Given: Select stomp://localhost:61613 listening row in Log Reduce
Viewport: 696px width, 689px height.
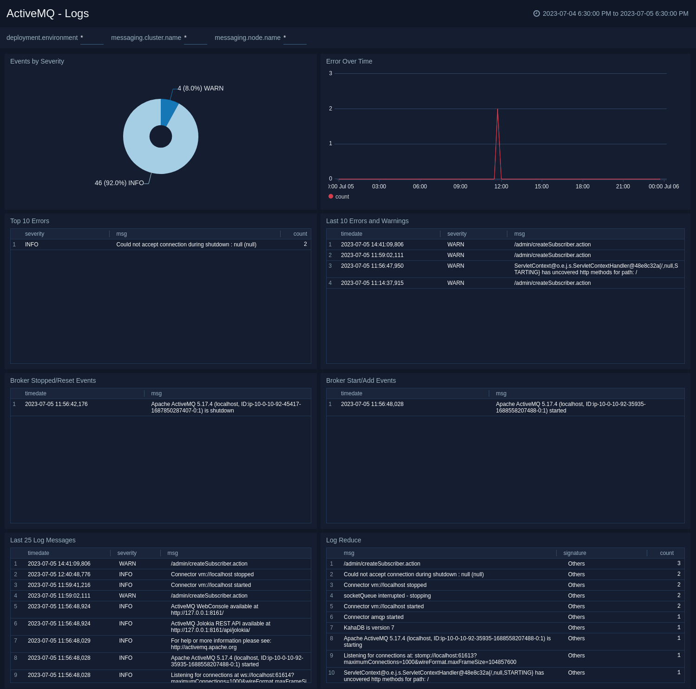Looking at the screenshot, I should pyautogui.click(x=506, y=659).
